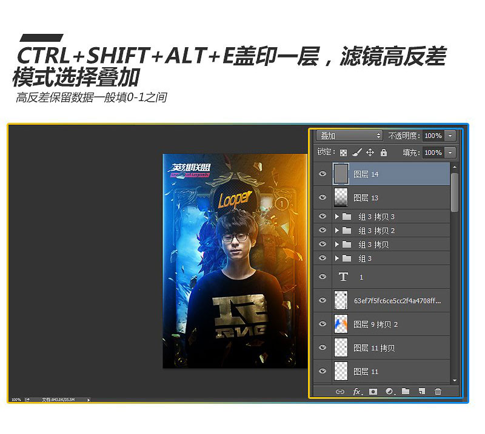Link selected layers

tap(339, 392)
